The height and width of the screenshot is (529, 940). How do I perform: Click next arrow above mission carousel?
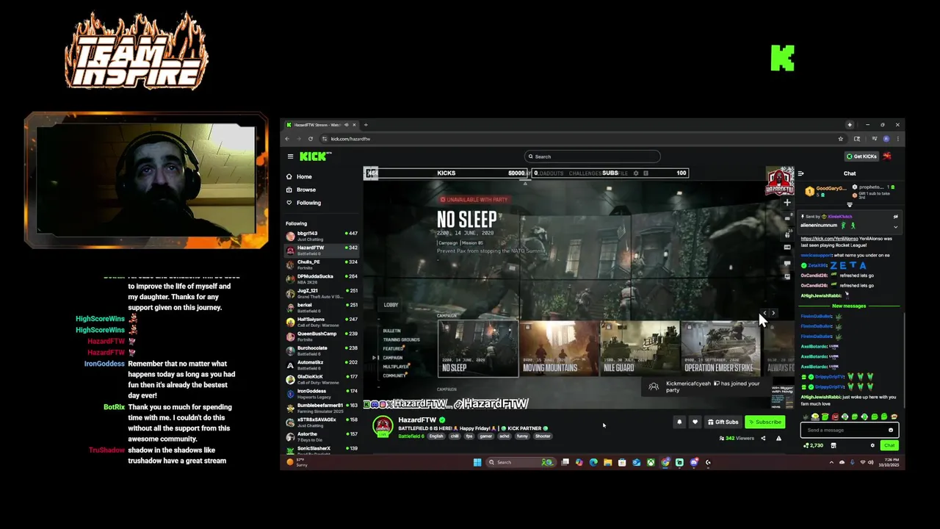(773, 313)
